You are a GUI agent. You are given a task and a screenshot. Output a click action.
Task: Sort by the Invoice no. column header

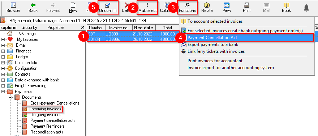pos(119,28)
